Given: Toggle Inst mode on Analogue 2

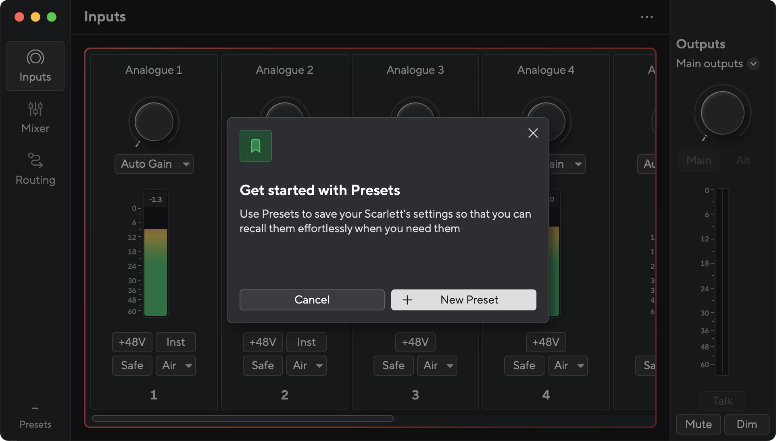Looking at the screenshot, I should click(306, 342).
